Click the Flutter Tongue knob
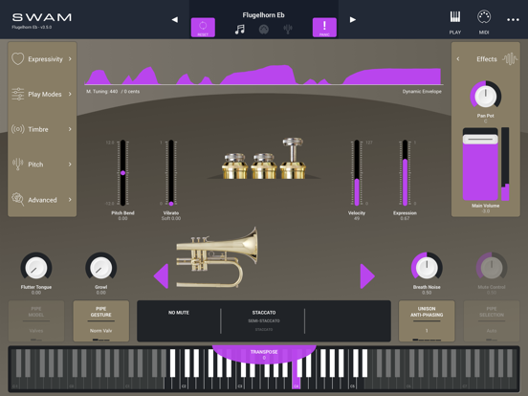 36,268
